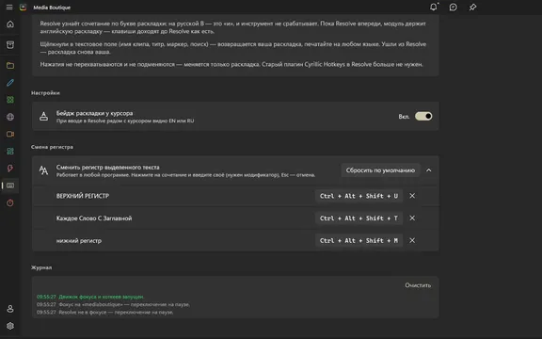Click the Бейдж раскладки у курсора title

pyautogui.click(x=94, y=113)
